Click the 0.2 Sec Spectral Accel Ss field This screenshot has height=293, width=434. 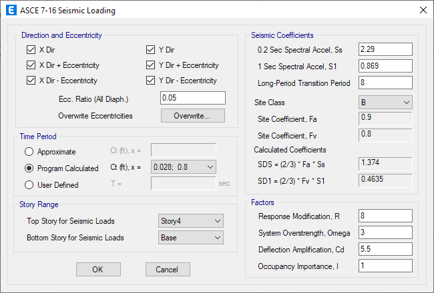[385, 50]
